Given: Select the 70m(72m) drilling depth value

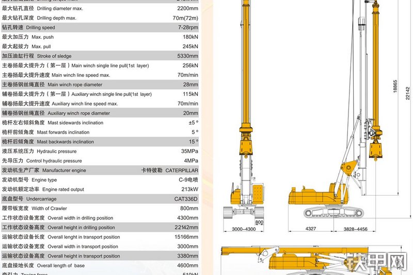Looking at the screenshot, I should [x=185, y=18].
